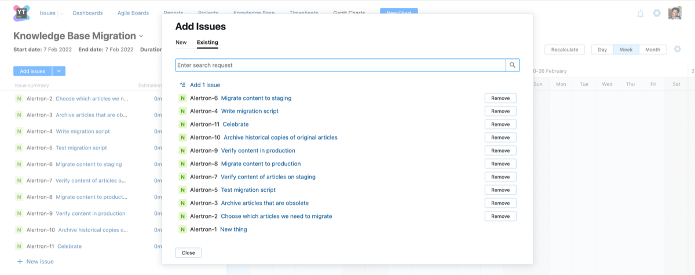The width and height of the screenshot is (695, 275).
Task: Open Choose which articles we need to migrate
Action: tap(277, 216)
